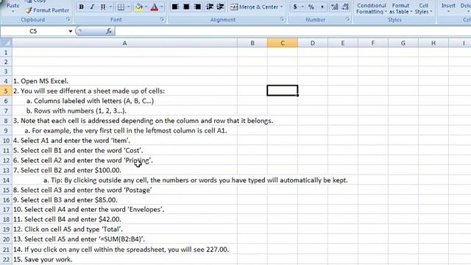Select column C header
The height and width of the screenshot is (265, 471).
[283, 43]
